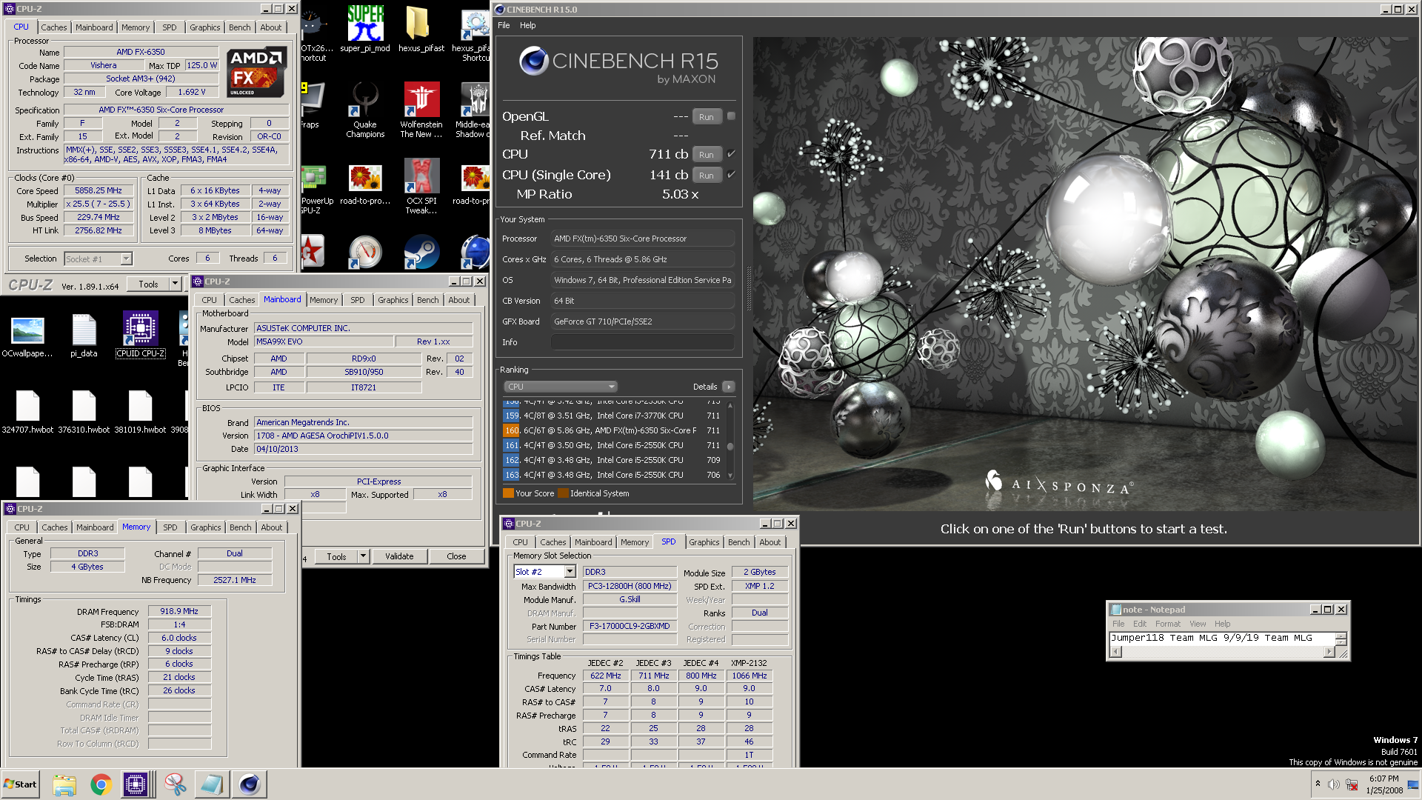
Task: Click ranking list scrollbar thumb
Action: pos(730,446)
